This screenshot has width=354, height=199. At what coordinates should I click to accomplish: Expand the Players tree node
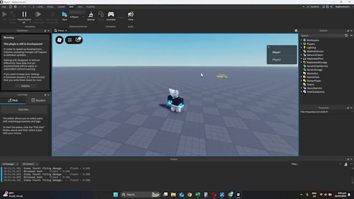[x=301, y=44]
